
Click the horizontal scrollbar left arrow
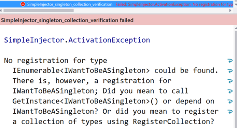1,11
